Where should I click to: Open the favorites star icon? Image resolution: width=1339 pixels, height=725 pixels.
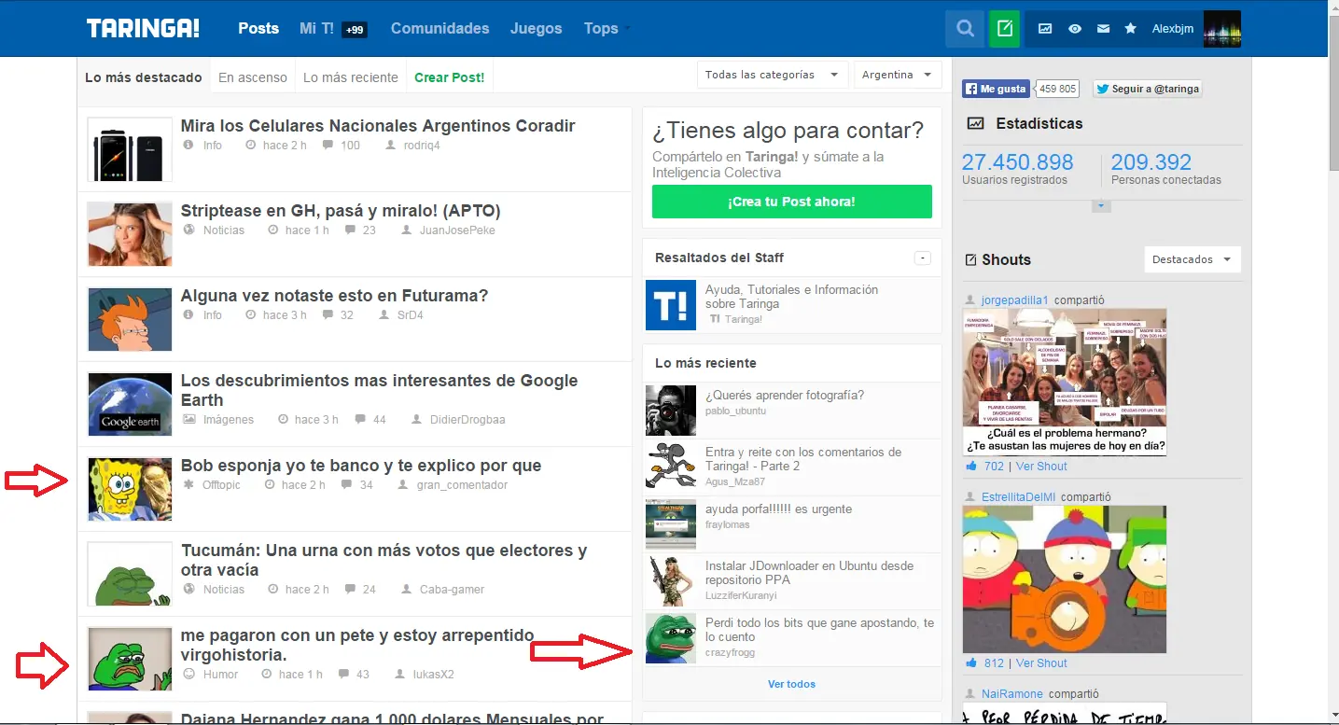point(1131,29)
